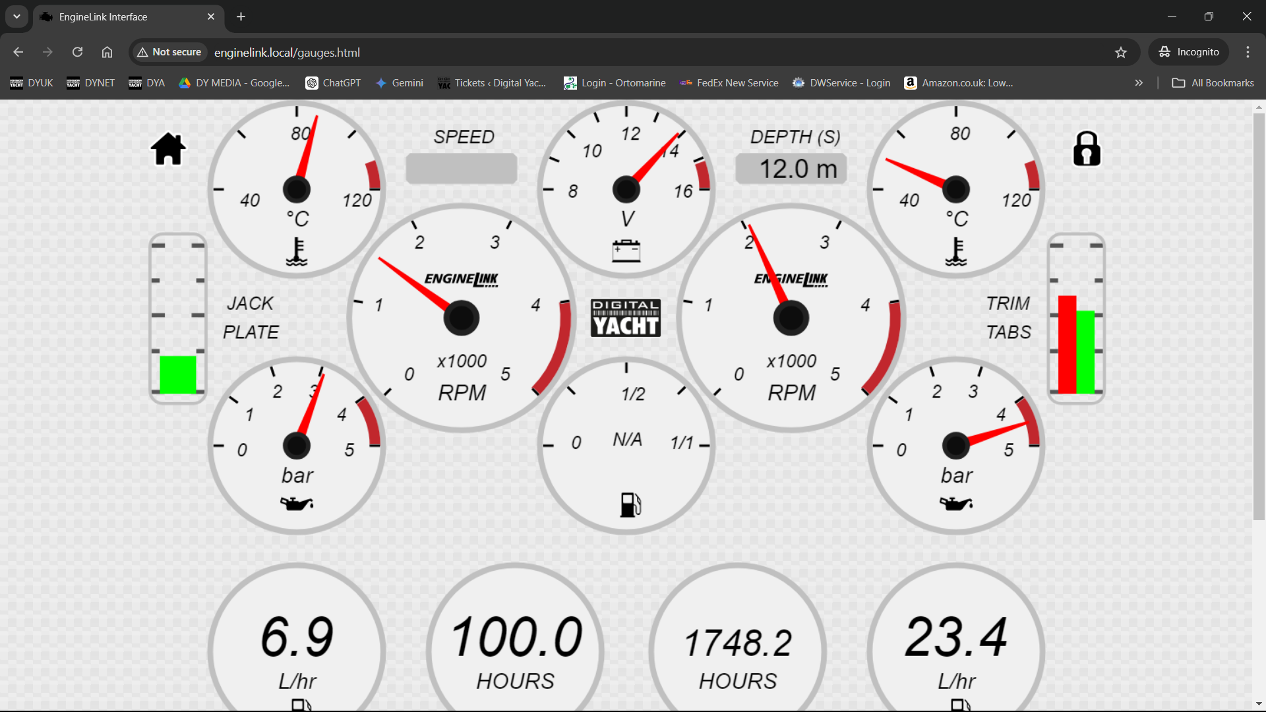Click the right engine oil can icon

(x=955, y=504)
